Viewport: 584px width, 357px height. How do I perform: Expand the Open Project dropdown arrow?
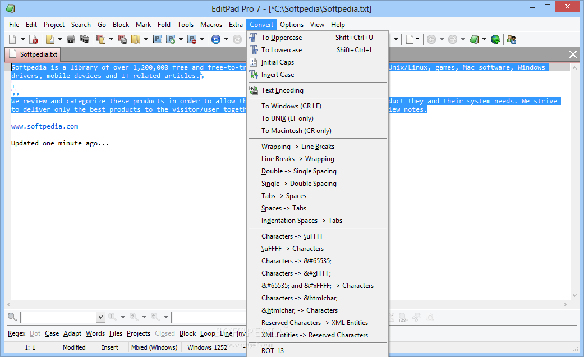tap(146, 39)
